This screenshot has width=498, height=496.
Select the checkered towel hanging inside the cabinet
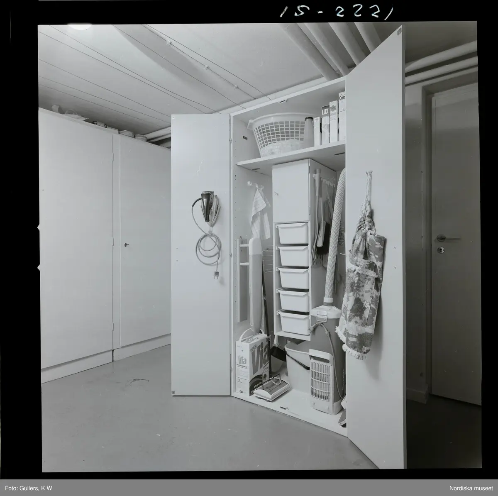(260, 212)
